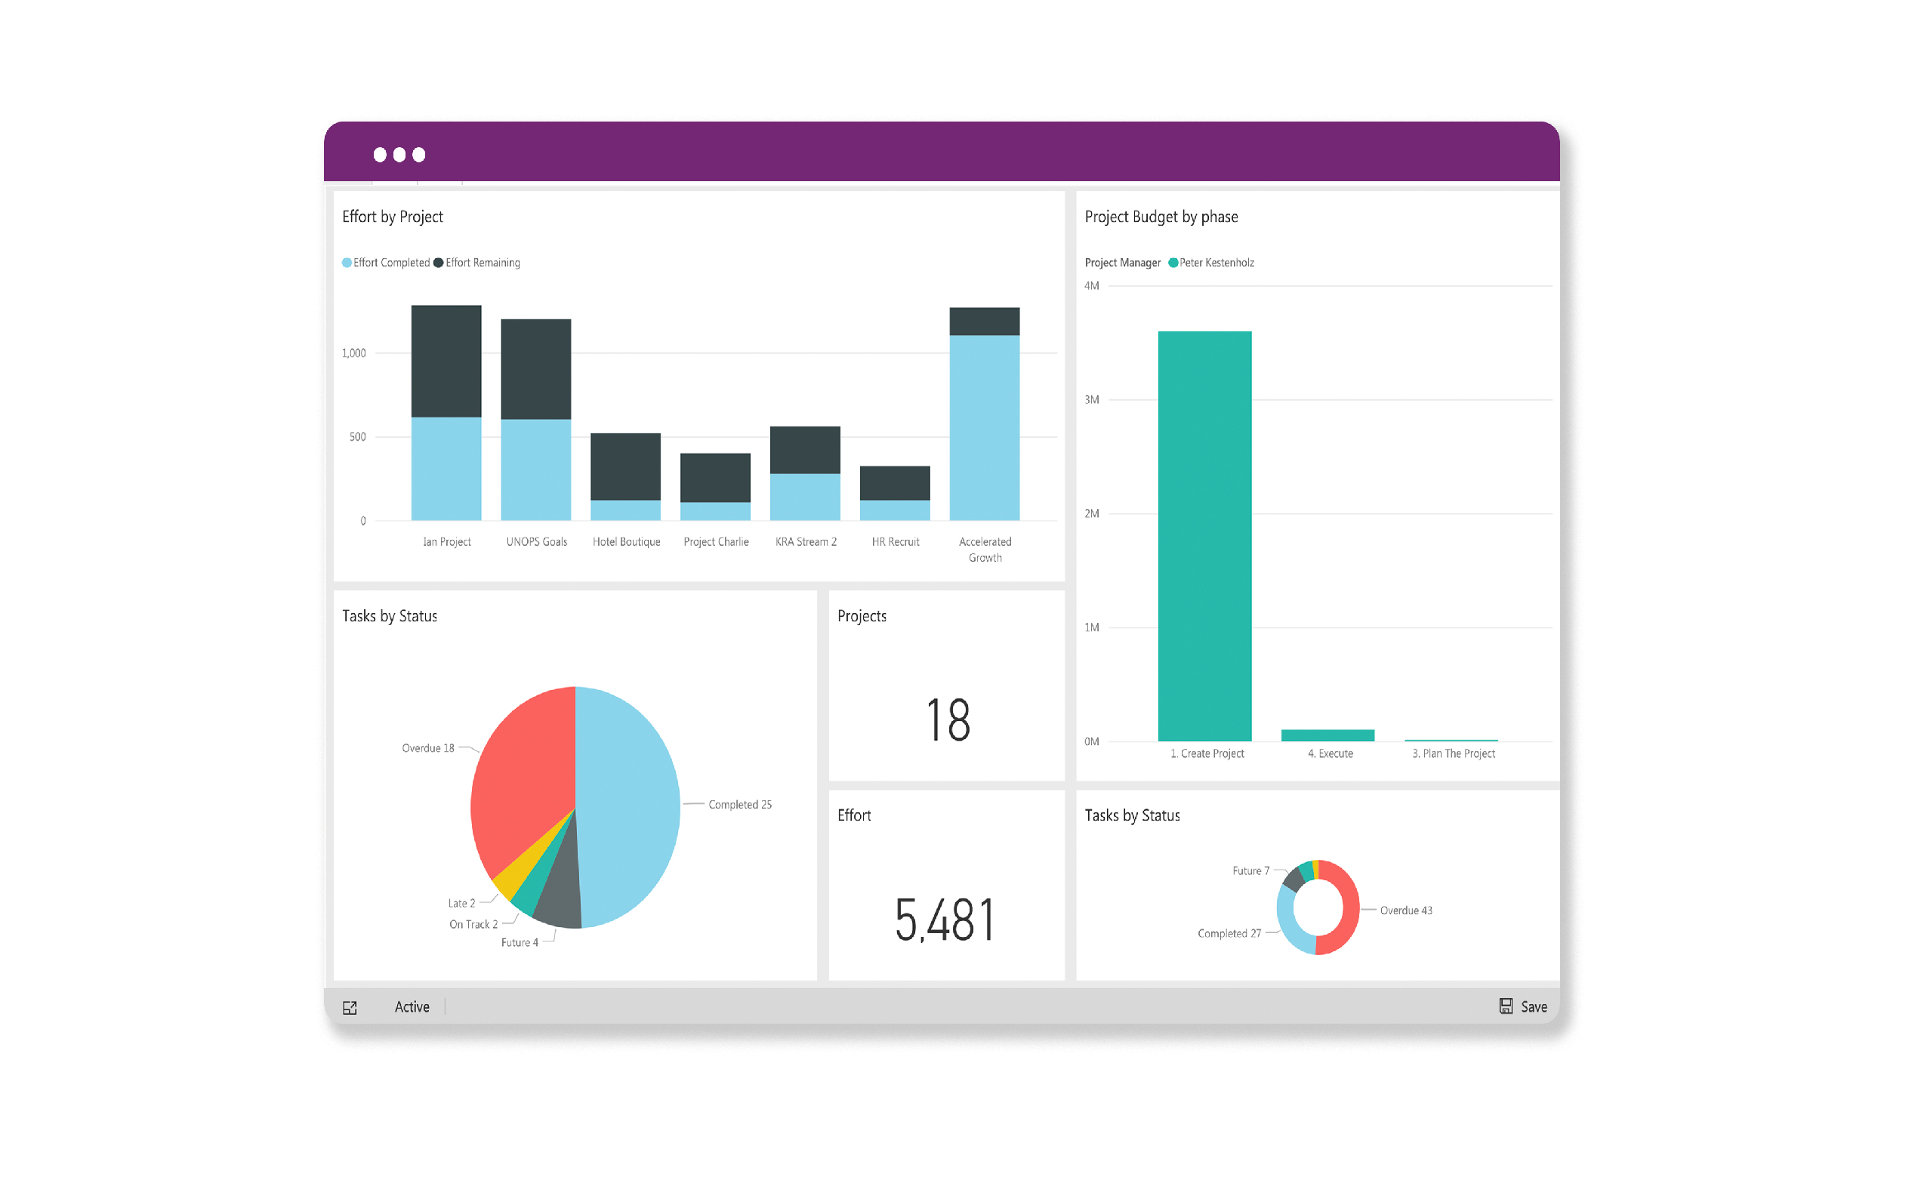The height and width of the screenshot is (1177, 1915).
Task: Click the Effort Remaining legend marker
Action: 438,263
